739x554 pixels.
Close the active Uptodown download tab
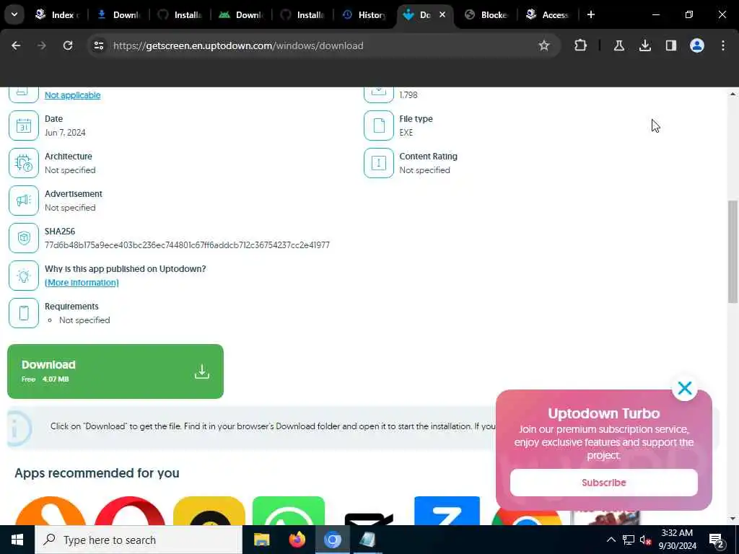coord(442,14)
